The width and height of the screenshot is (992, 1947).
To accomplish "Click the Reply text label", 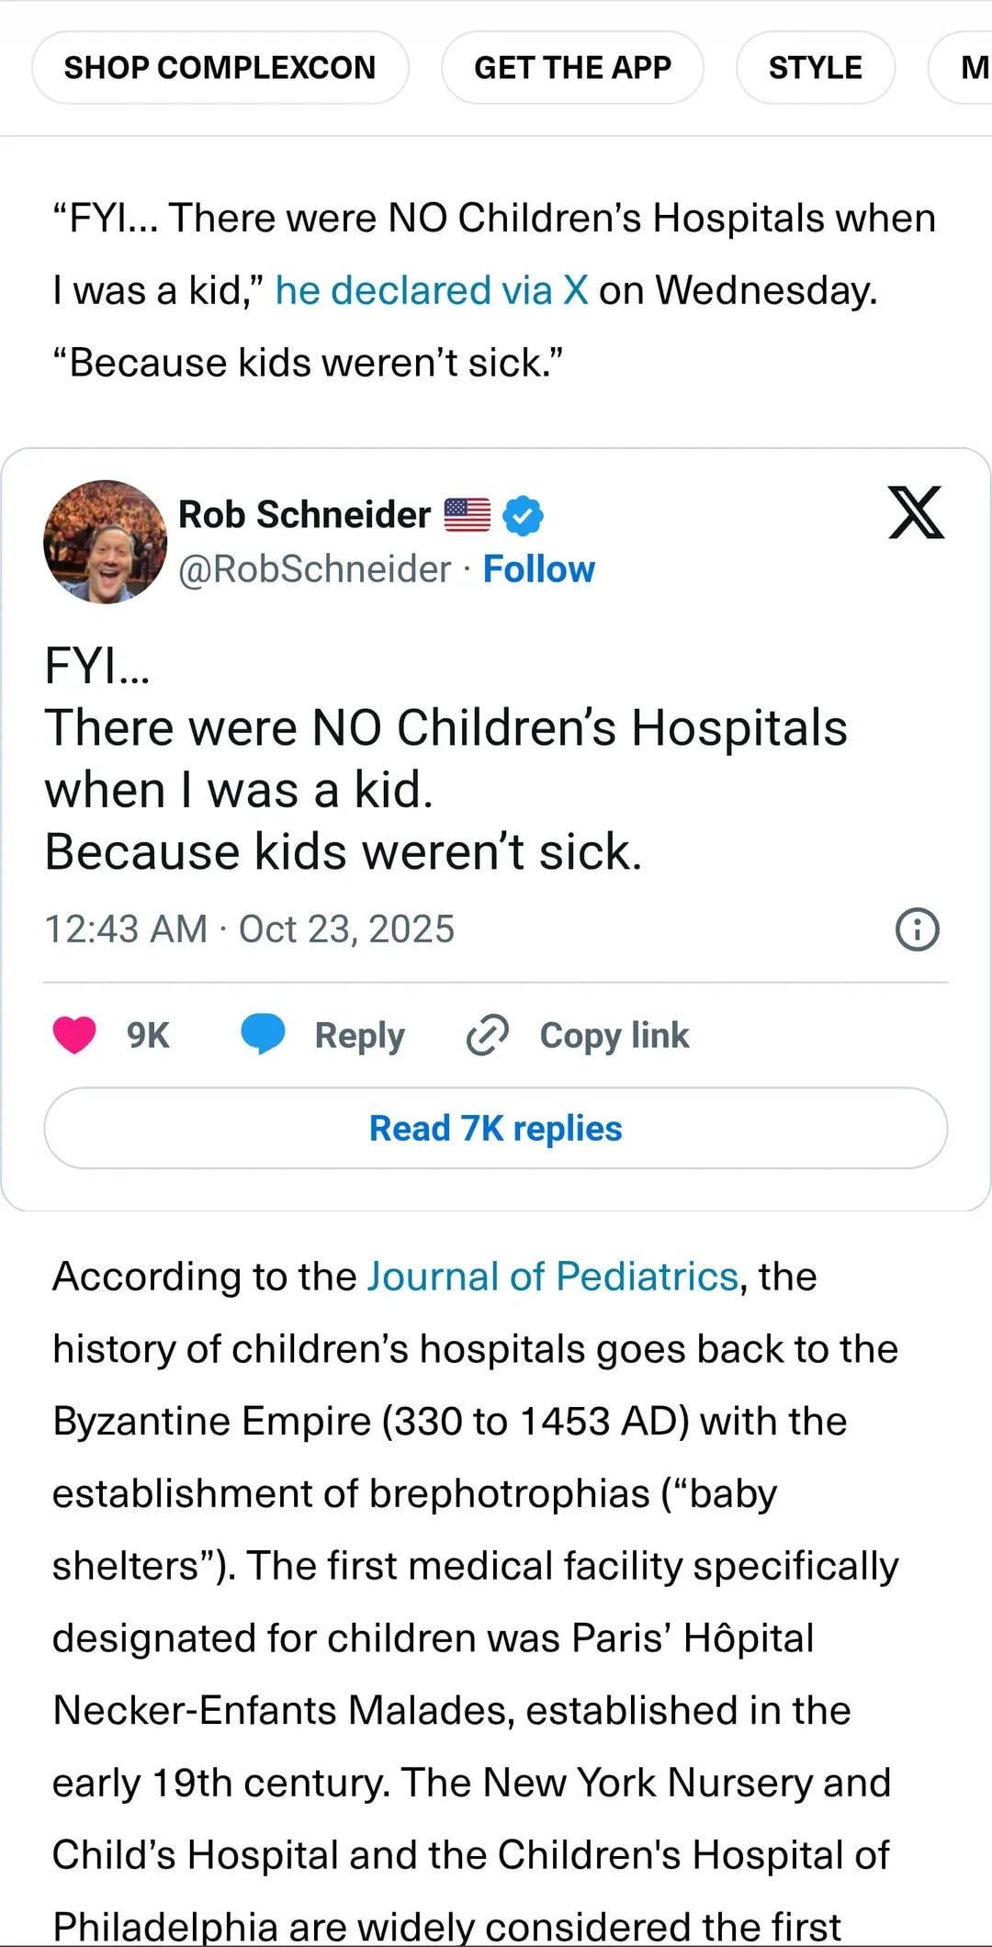I will 359,1035.
